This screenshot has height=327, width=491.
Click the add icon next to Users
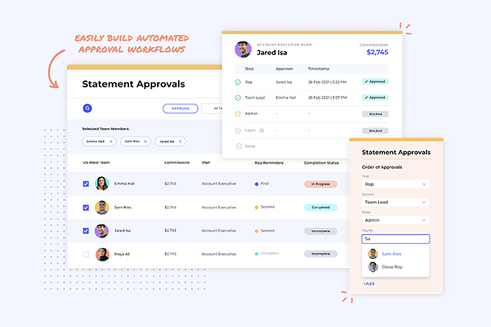pos(262,130)
